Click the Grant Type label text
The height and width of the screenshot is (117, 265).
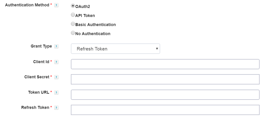41,46
